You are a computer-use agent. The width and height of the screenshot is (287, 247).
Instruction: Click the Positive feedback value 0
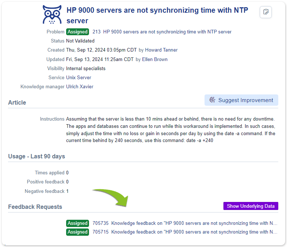pos(67,182)
